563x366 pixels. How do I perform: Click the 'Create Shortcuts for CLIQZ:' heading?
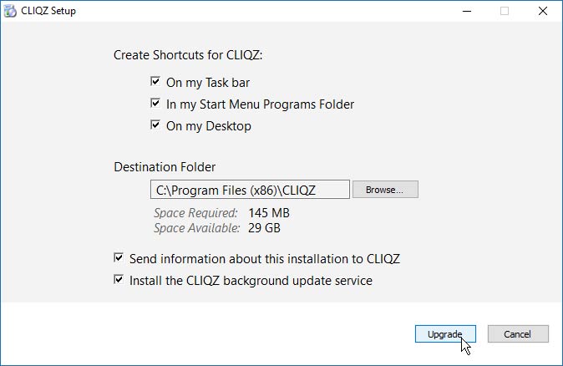(x=188, y=55)
